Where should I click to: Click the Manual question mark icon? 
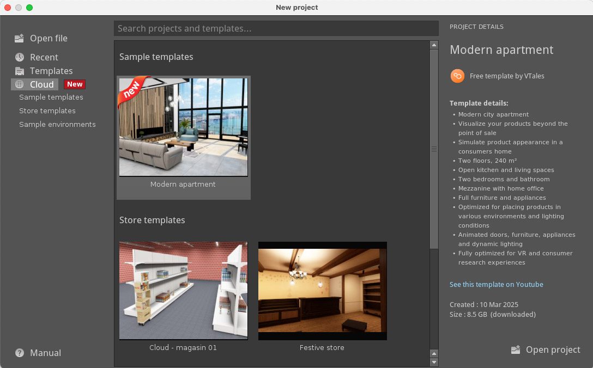click(x=20, y=353)
